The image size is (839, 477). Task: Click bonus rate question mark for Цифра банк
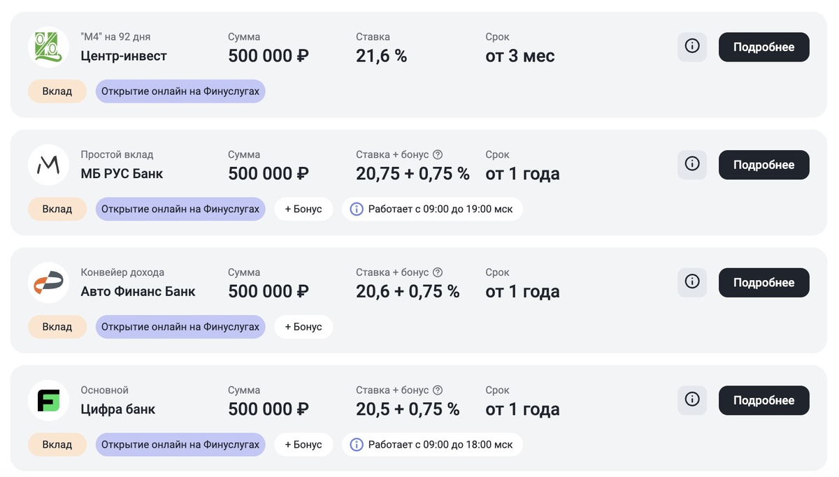click(438, 390)
